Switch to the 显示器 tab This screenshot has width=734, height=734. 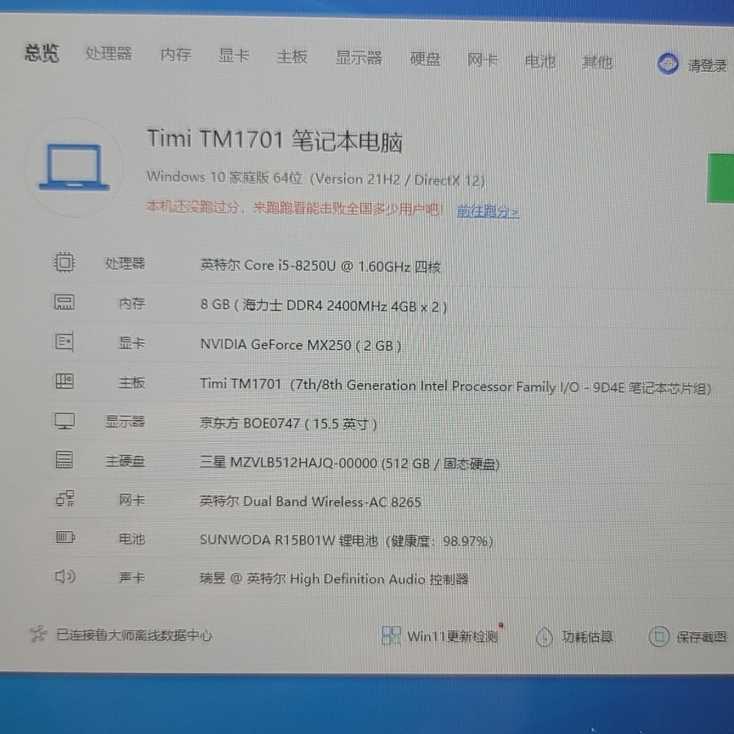(359, 58)
